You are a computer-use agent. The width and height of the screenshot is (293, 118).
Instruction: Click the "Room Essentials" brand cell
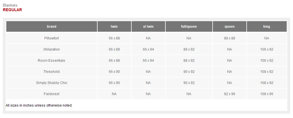[x=52, y=61]
